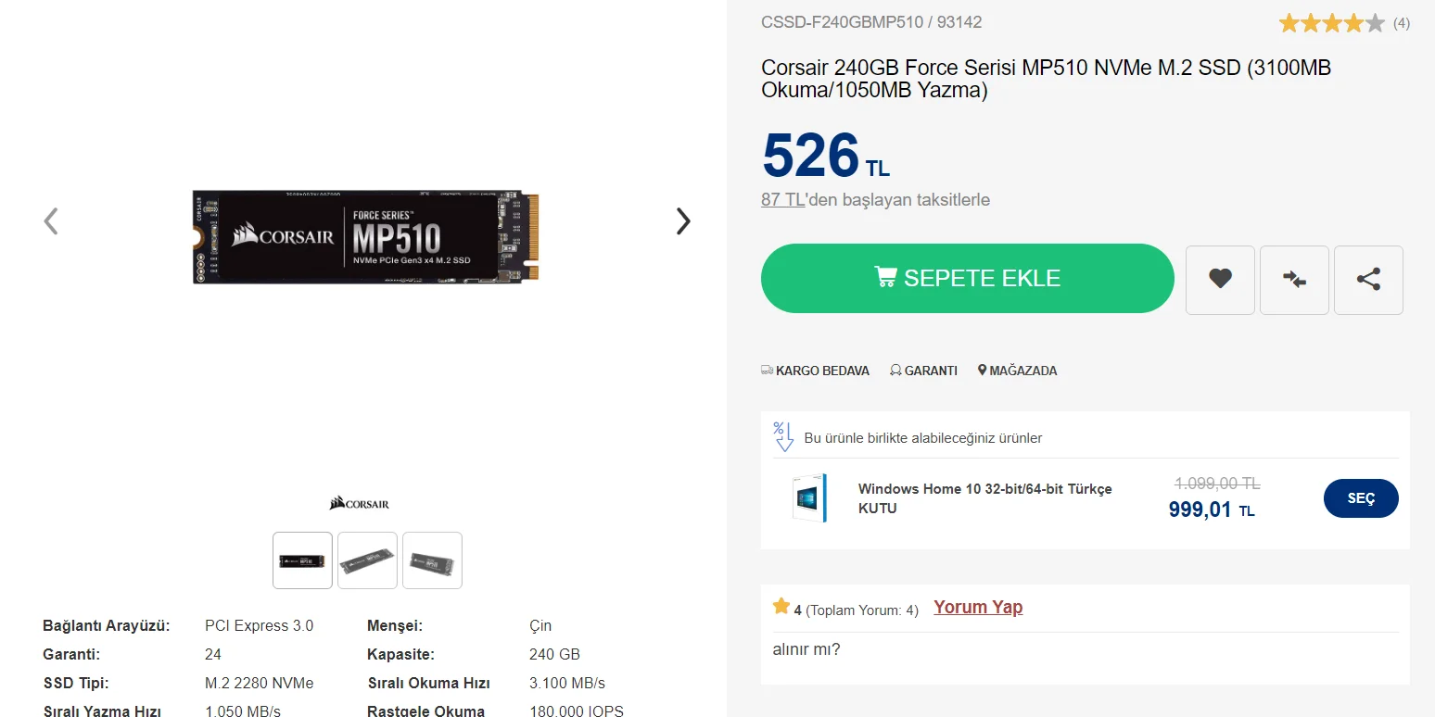
Task: Click the bundle discount percent icon
Action: pyautogui.click(x=783, y=435)
